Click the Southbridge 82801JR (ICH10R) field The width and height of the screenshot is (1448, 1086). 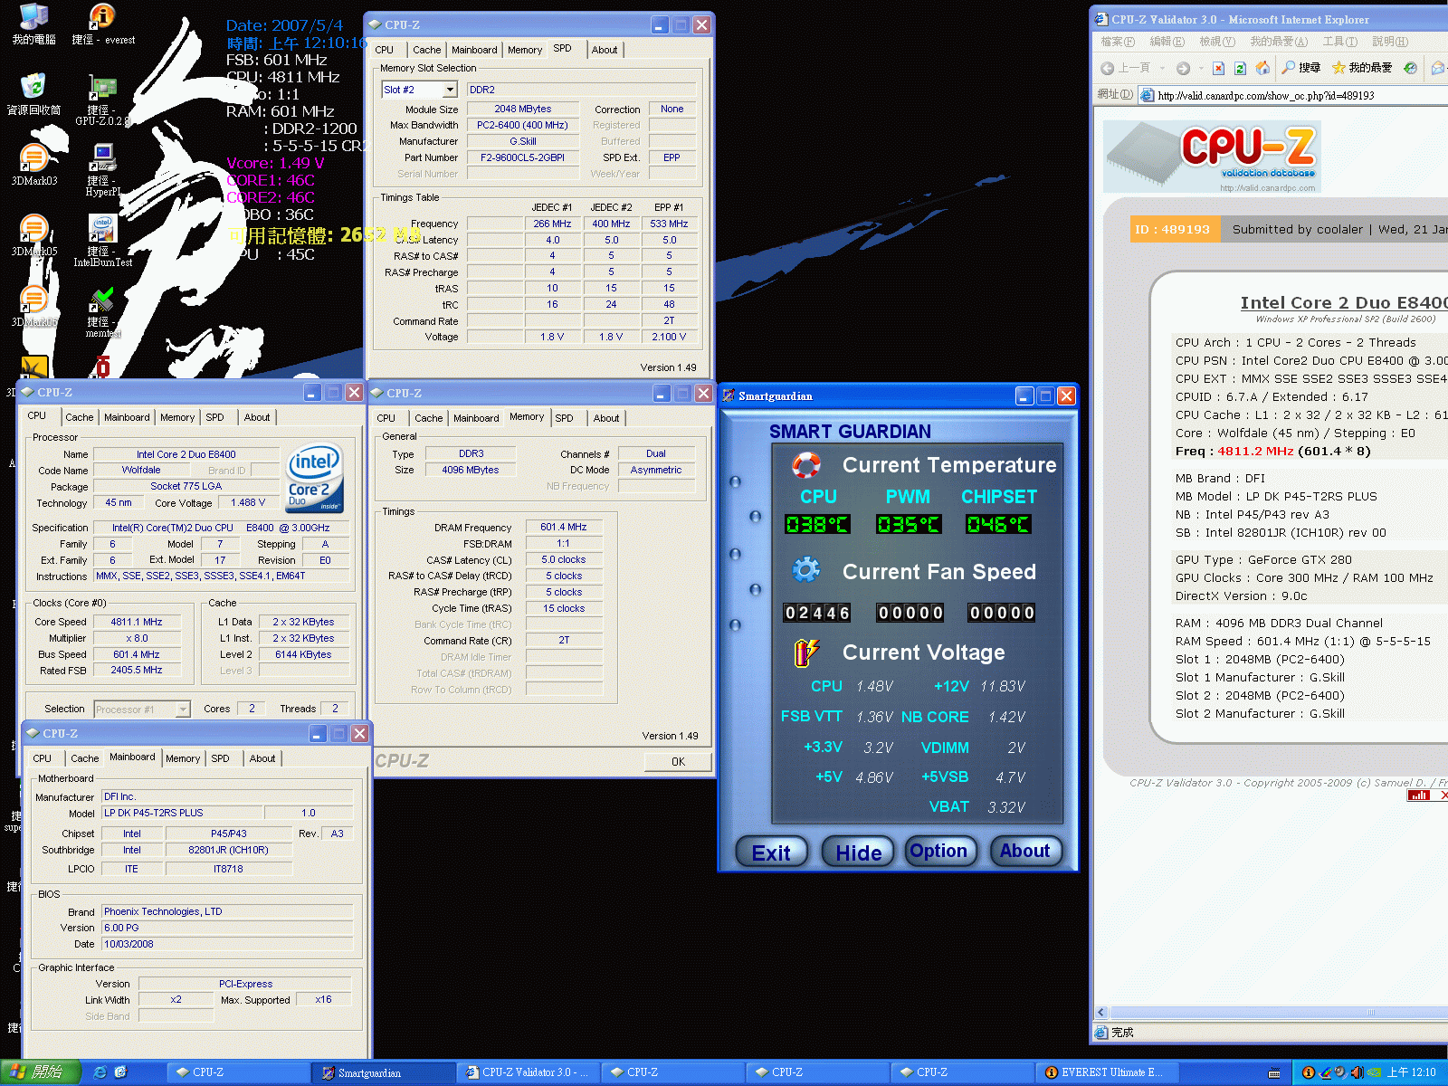[228, 850]
